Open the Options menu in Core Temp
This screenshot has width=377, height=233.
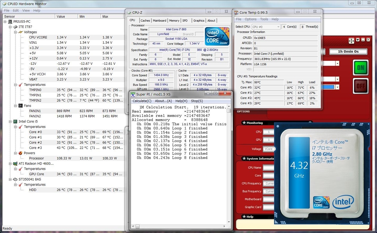(250, 19)
